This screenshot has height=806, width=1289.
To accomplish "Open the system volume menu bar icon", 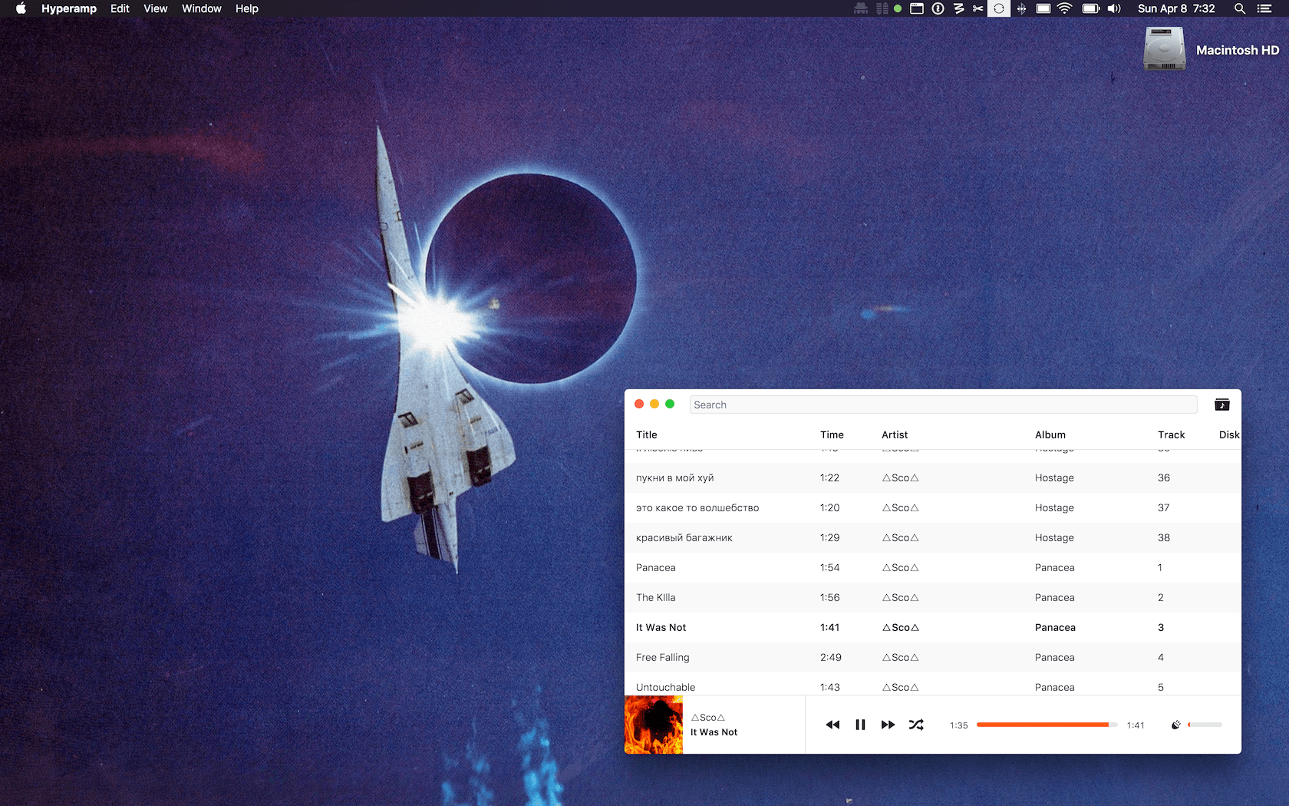I will pyautogui.click(x=1114, y=8).
